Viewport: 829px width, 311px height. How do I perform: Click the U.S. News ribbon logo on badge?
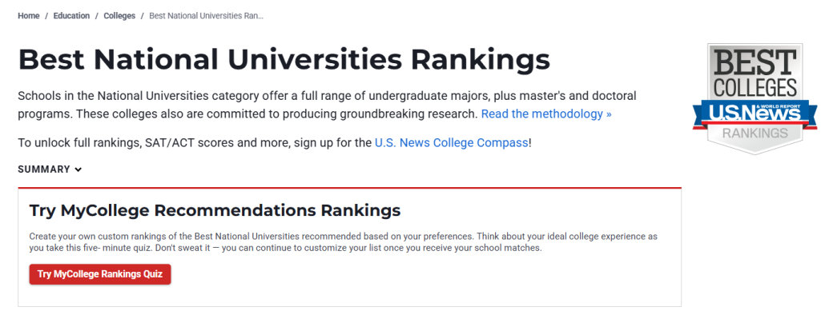755,113
